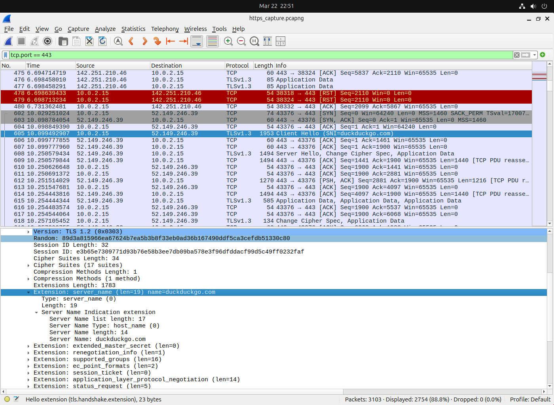Reset text to normal size
554x405 pixels.
pyautogui.click(x=254, y=41)
